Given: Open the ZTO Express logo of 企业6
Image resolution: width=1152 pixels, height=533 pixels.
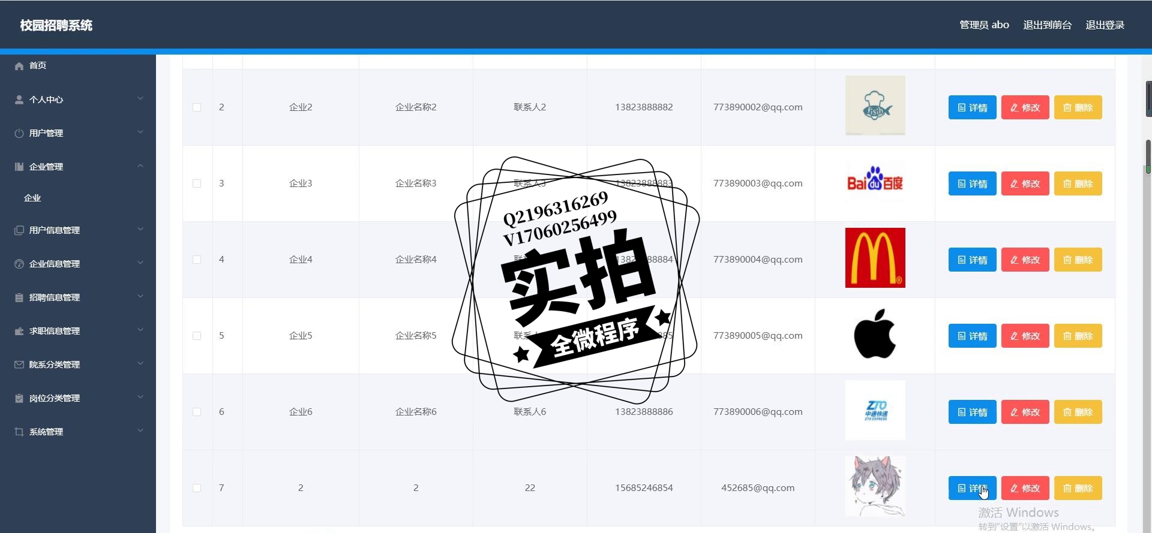Looking at the screenshot, I should pos(875,410).
